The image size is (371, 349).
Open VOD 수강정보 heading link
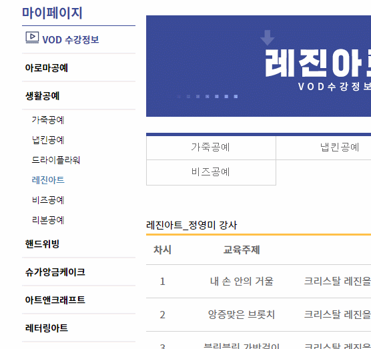pos(70,40)
